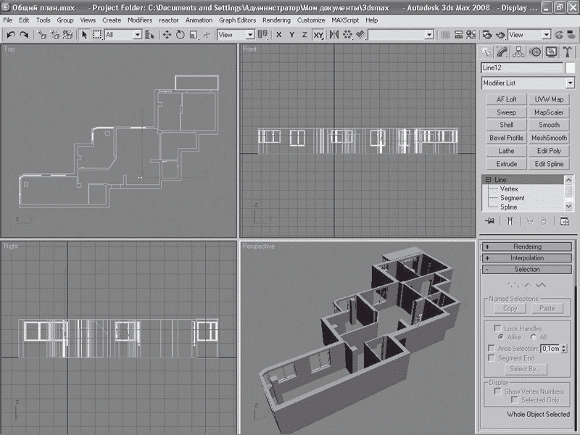Screen dimensions: 580x435
Task: Expand the Rendering rollout
Action: click(527, 247)
